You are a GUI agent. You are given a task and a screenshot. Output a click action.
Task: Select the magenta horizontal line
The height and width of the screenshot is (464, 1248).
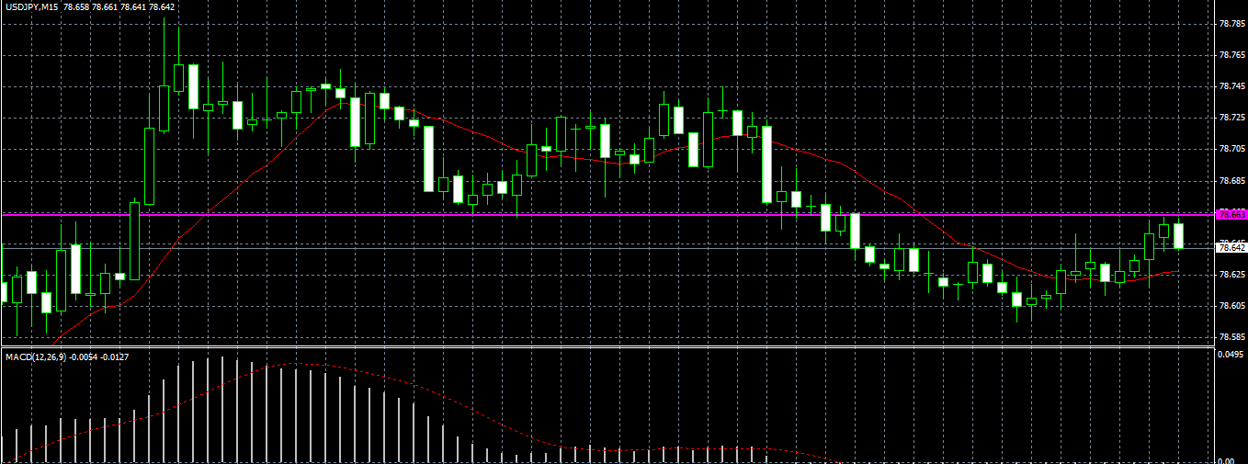point(607,214)
